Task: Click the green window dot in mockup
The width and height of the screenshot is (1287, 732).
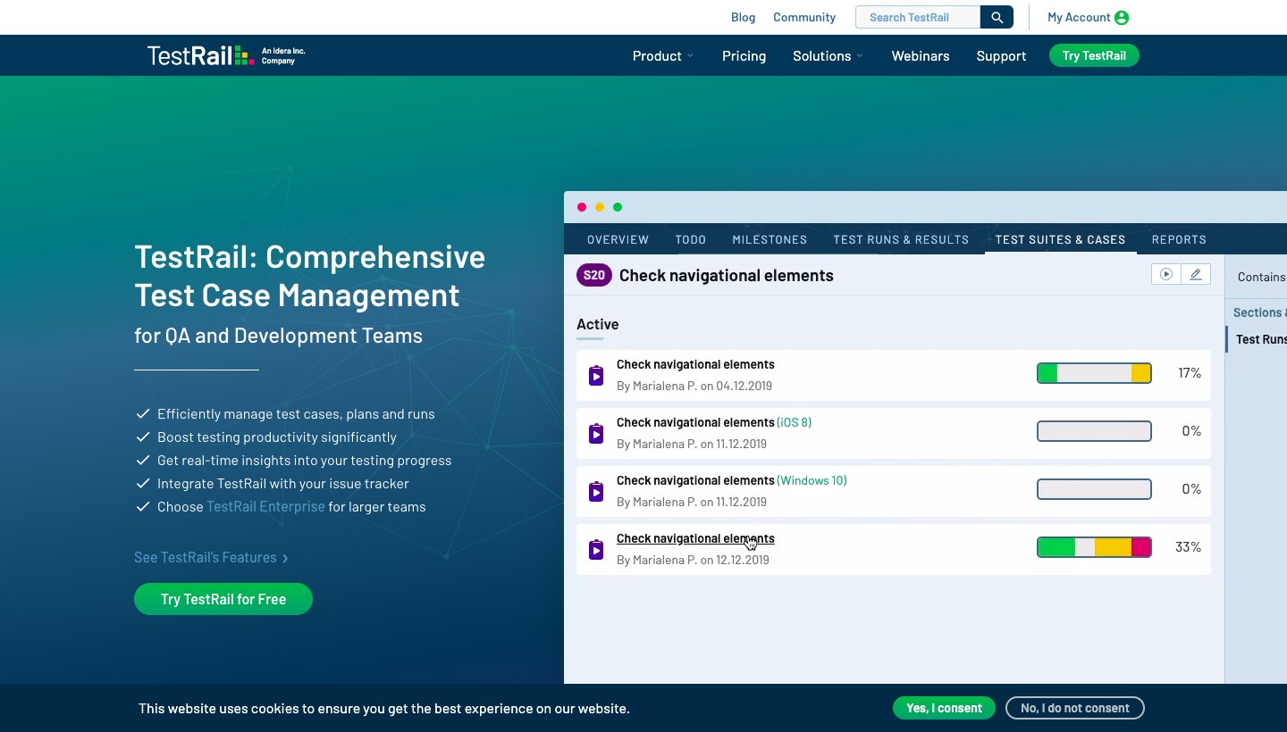Action: [618, 207]
